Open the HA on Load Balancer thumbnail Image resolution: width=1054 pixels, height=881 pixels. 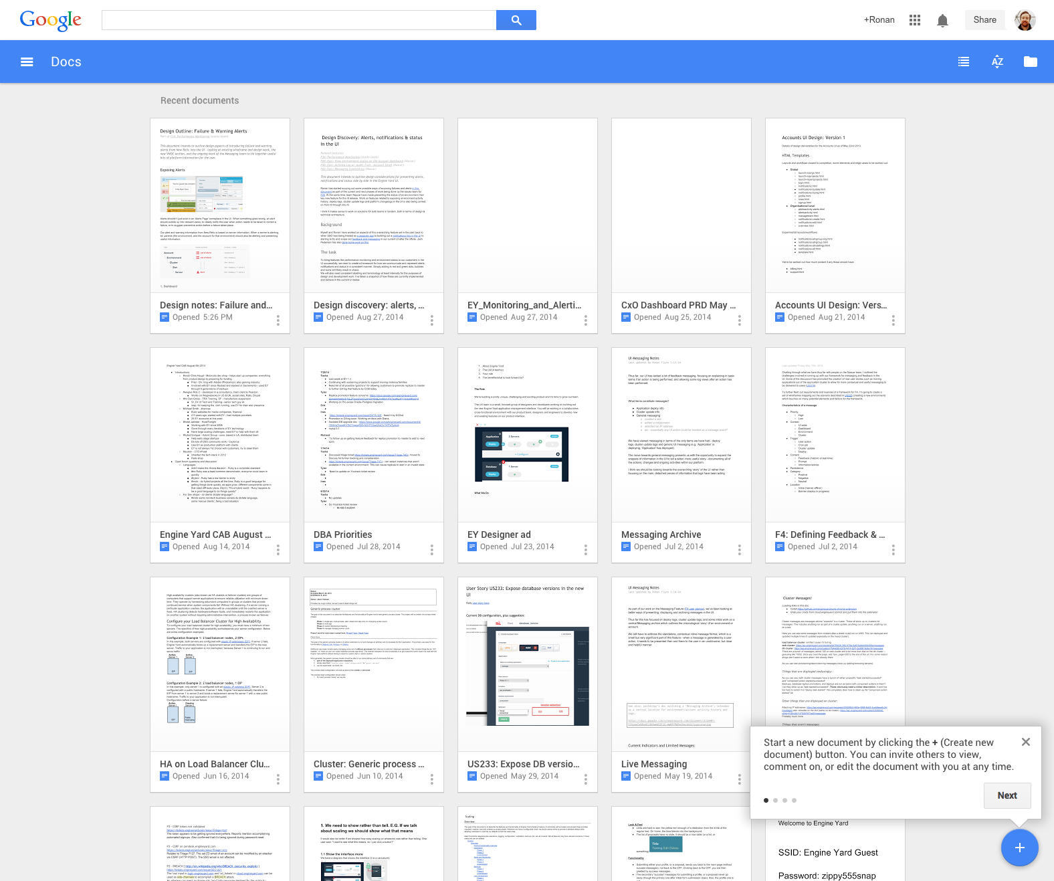[x=220, y=664]
